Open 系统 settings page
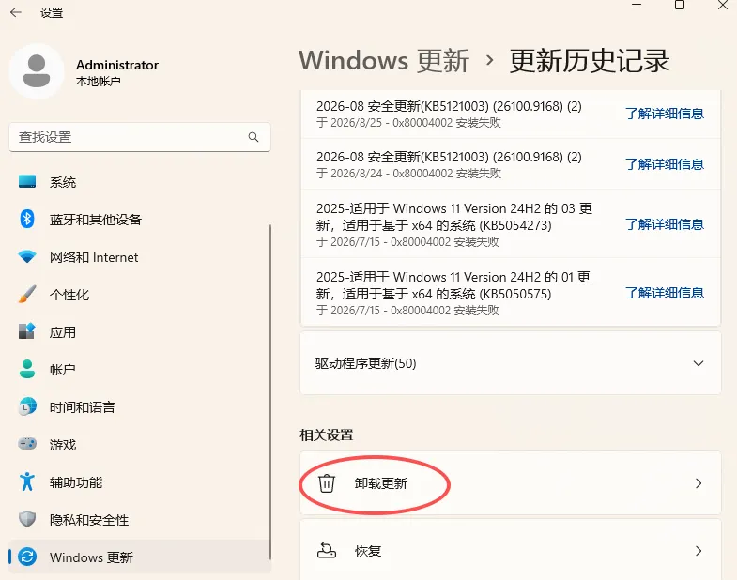 tap(140, 182)
